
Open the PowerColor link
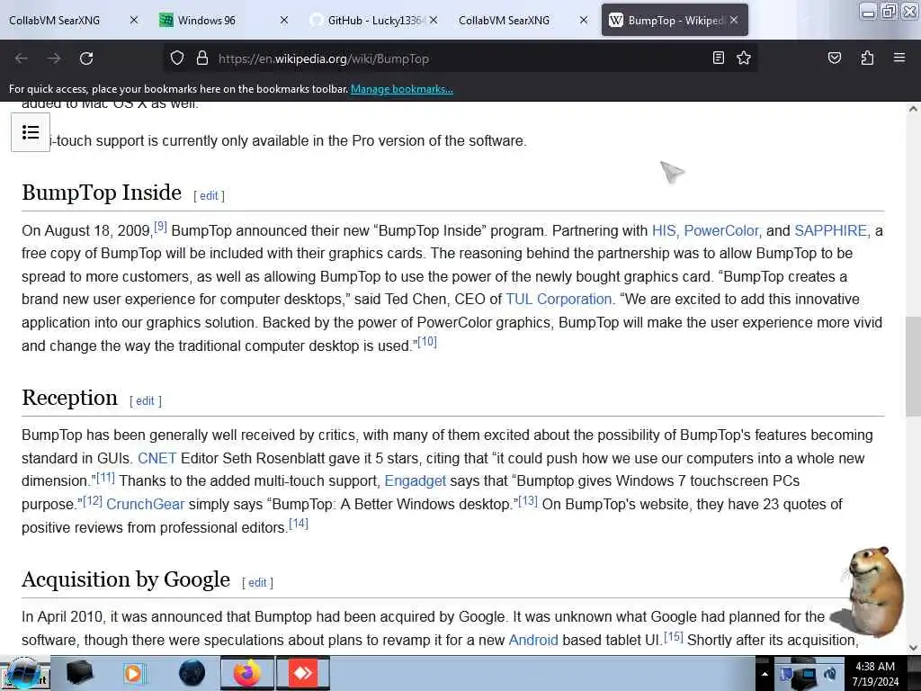pos(721,230)
